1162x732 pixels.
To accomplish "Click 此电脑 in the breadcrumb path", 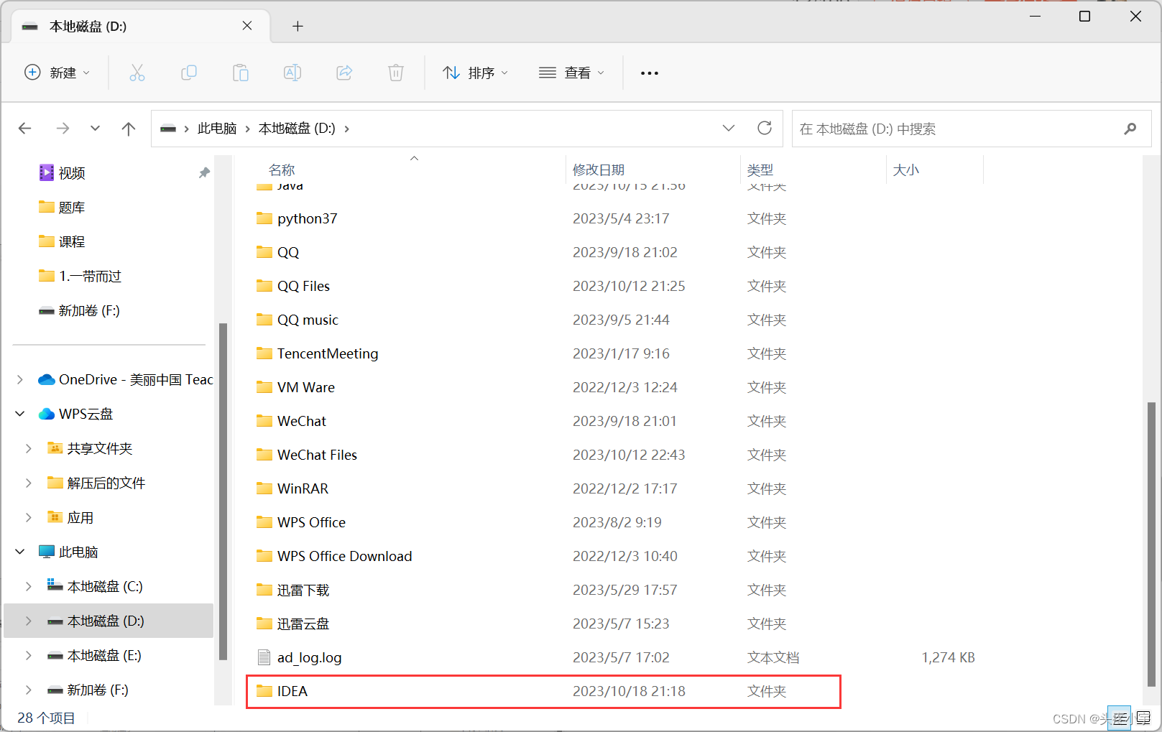I will 217,129.
